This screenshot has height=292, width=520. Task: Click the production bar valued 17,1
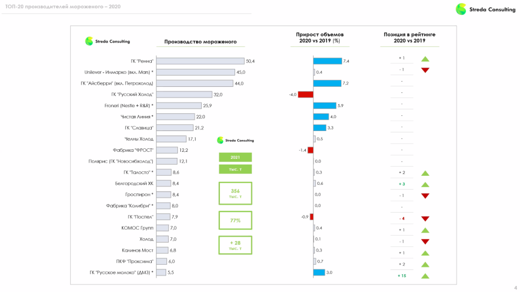coord(171,139)
